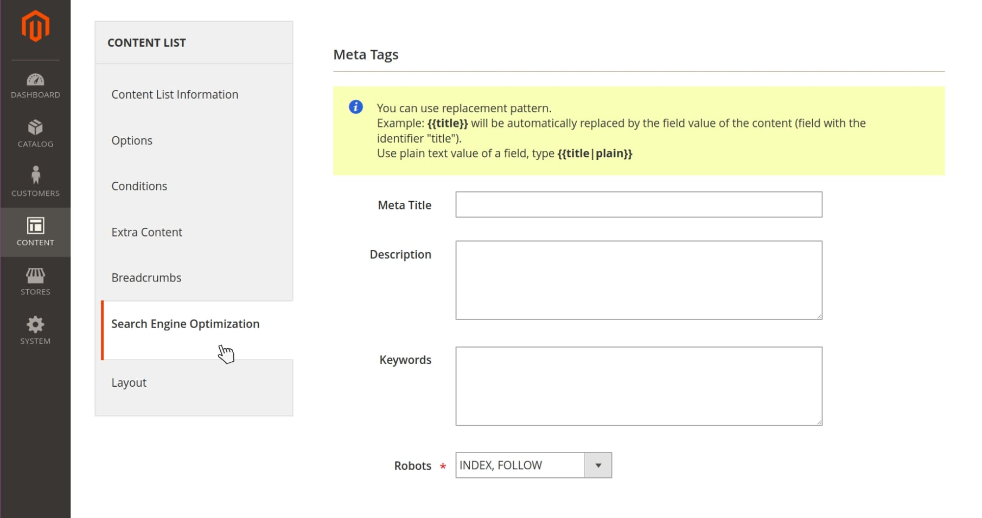The width and height of the screenshot is (982, 518).
Task: Open the Catalog box icon
Action: [x=35, y=127]
